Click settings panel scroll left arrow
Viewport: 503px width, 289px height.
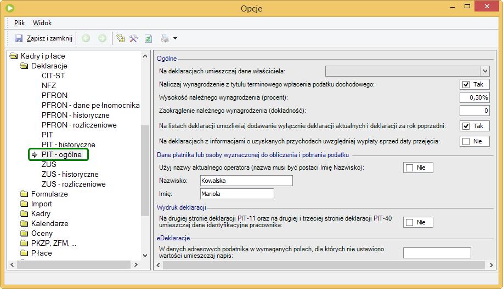tap(158, 265)
